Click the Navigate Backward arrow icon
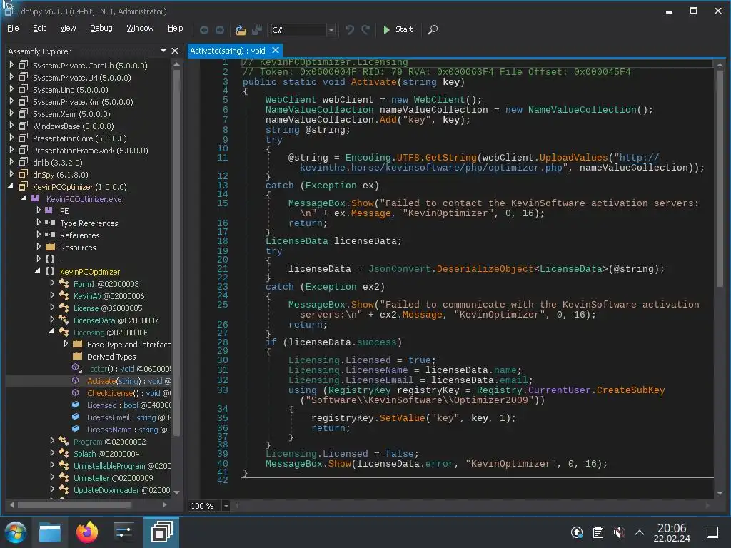 click(204, 30)
